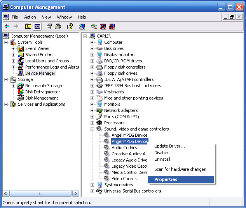
Task: Click the Forward arrow toolbar icon
Action: [16, 26]
